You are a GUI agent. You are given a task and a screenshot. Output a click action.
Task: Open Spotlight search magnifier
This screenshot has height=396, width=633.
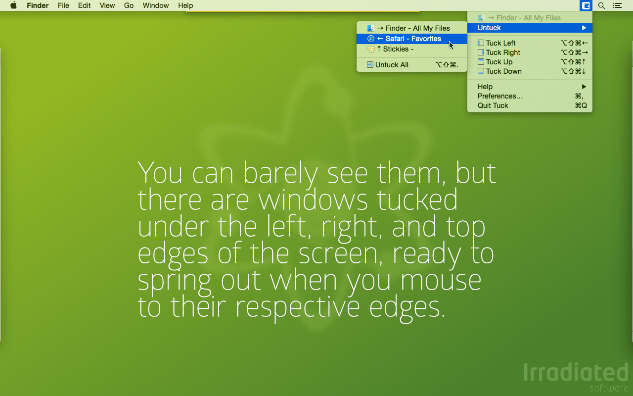tap(601, 6)
